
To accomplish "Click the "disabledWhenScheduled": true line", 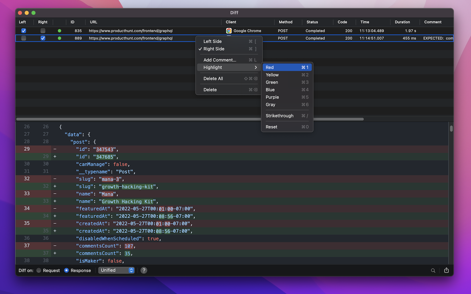I will [232, 238].
